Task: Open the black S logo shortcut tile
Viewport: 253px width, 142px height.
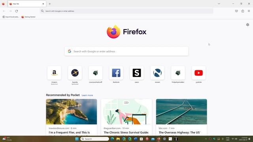Action: [x=137, y=73]
